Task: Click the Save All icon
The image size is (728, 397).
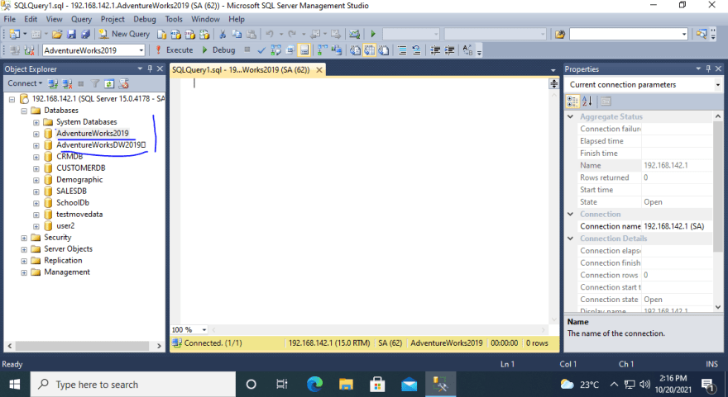Action: pos(85,34)
